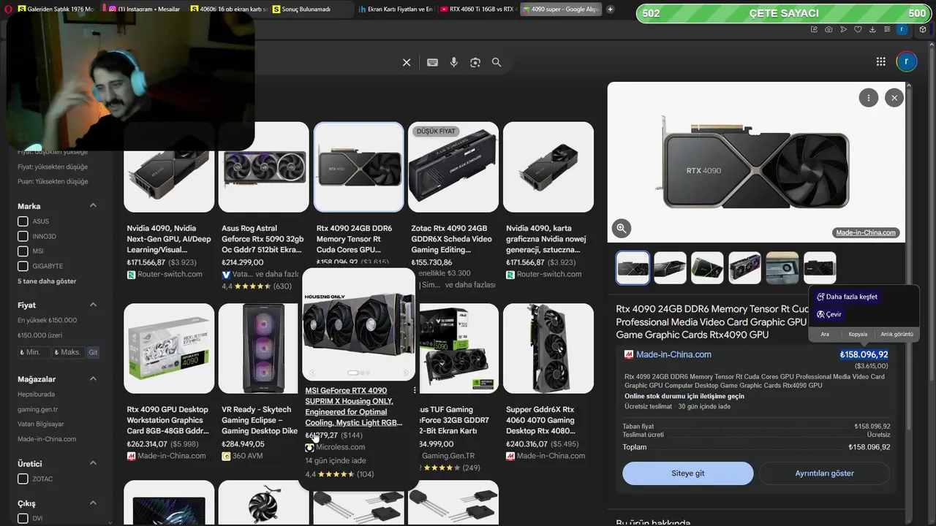Collapse the Marka filter section
This screenshot has height=526, width=936.
(93, 205)
